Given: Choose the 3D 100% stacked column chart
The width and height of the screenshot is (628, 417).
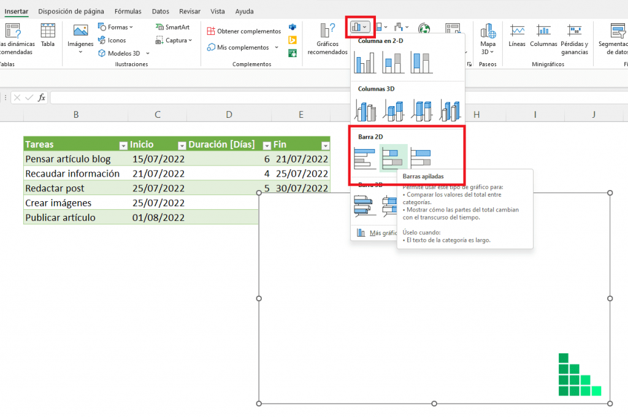Looking at the screenshot, I should (422, 110).
